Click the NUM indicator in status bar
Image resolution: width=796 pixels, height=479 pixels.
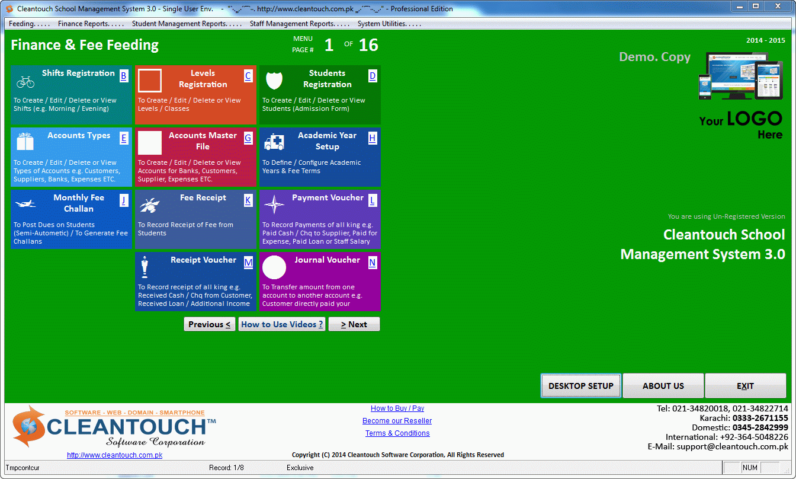pos(750,468)
